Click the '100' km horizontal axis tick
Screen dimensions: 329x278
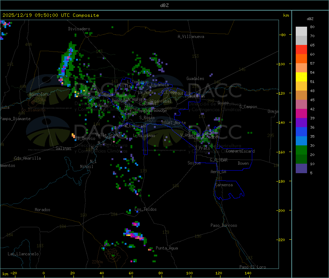189,273
